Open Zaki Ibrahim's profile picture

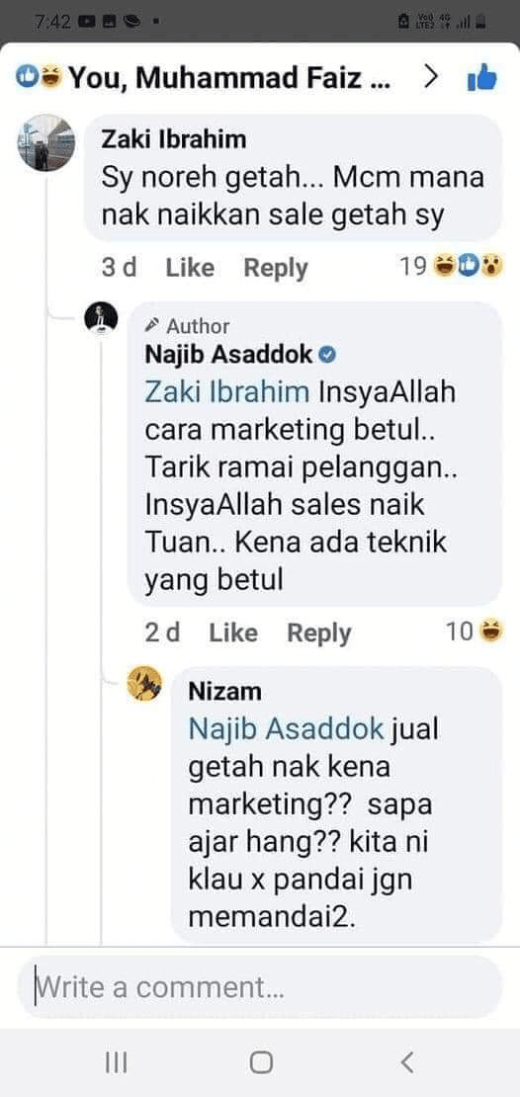tap(45, 142)
